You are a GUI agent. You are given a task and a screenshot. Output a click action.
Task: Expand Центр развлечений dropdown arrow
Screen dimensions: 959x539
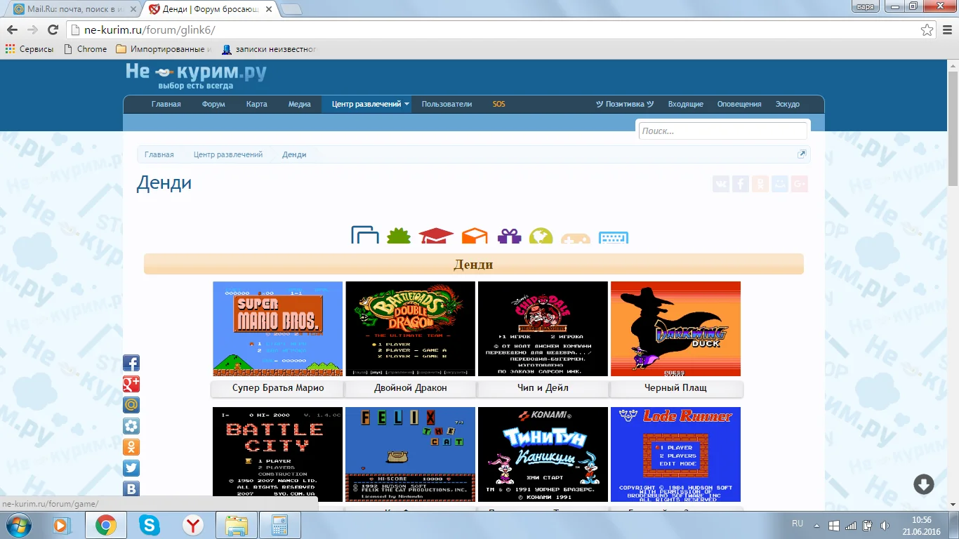pyautogui.click(x=406, y=104)
